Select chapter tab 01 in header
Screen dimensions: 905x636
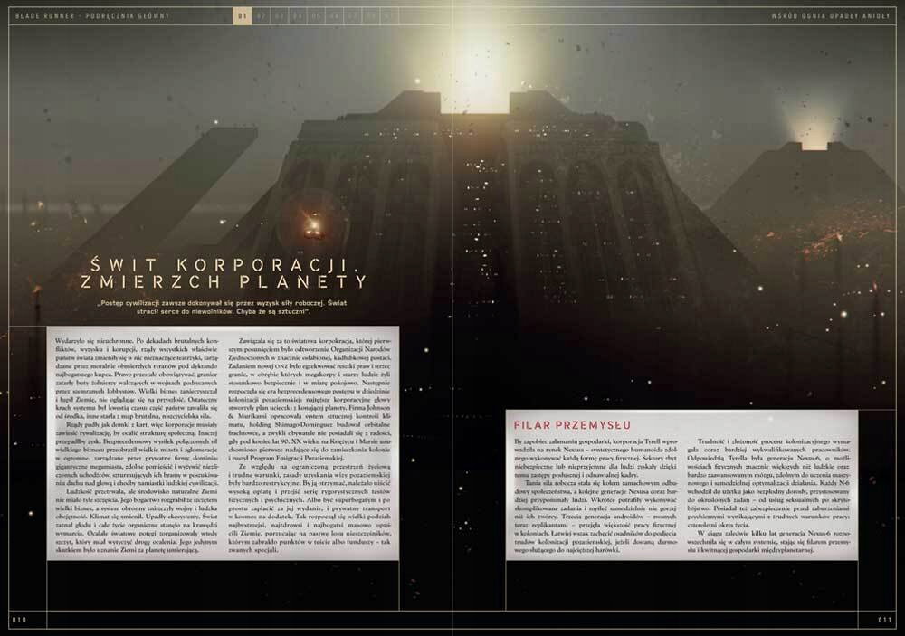click(242, 16)
